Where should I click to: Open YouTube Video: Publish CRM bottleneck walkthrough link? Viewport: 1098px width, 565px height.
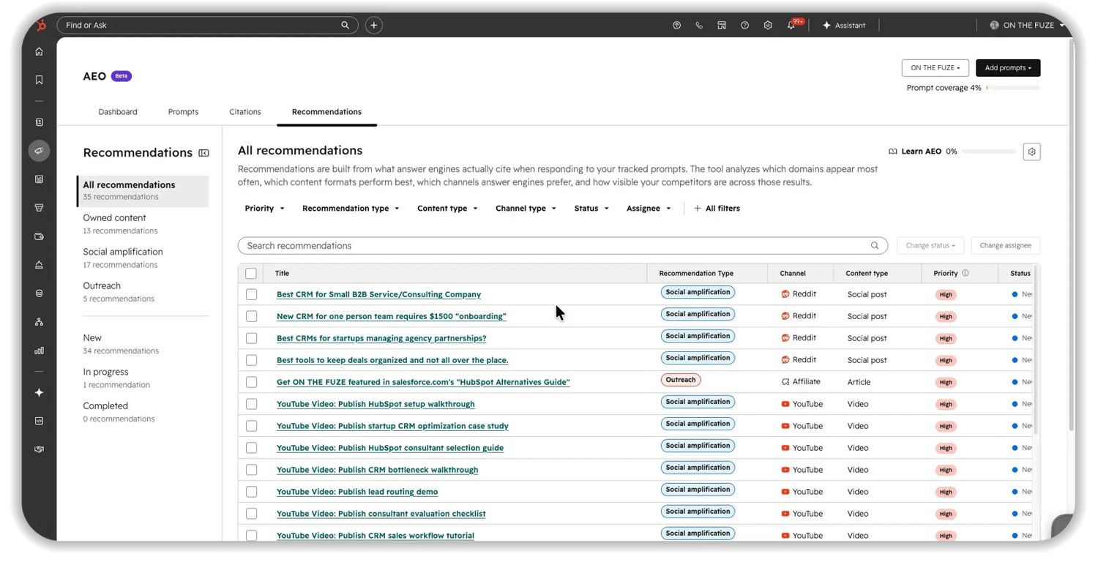(x=377, y=470)
